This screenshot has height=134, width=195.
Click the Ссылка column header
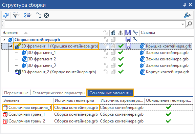(148, 33)
